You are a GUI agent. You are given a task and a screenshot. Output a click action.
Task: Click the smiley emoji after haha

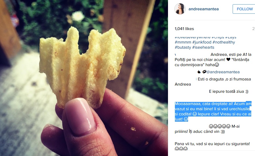point(217,65)
